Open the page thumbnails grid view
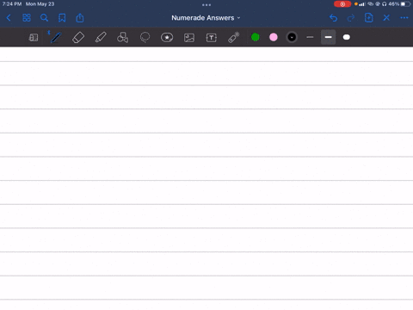This screenshot has height=310, width=413. point(27,18)
